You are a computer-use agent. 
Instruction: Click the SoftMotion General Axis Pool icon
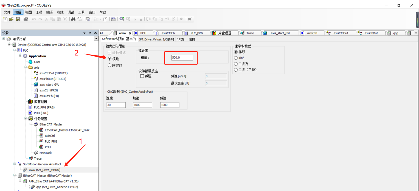tap(19, 164)
